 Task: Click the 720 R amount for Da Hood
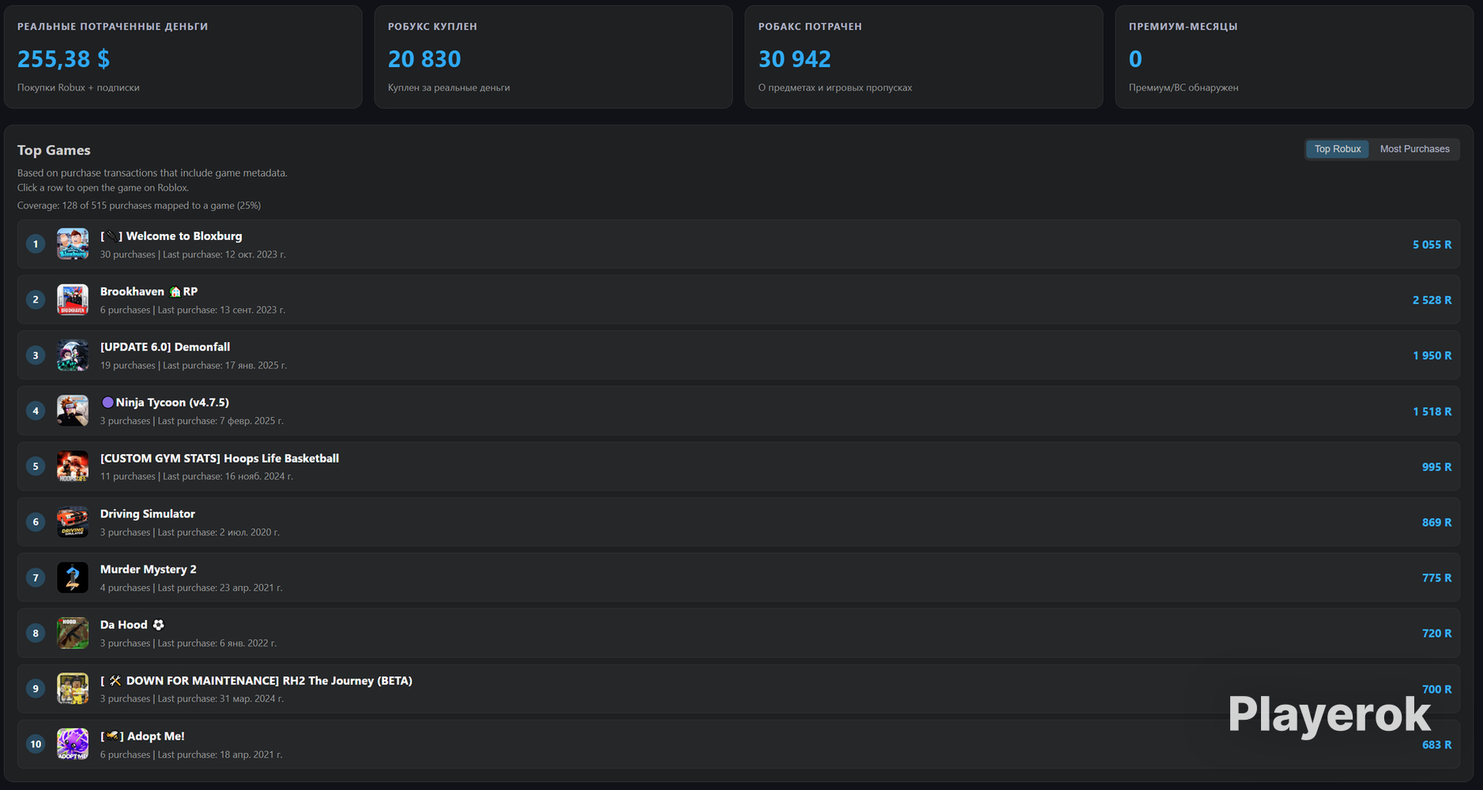coord(1436,634)
